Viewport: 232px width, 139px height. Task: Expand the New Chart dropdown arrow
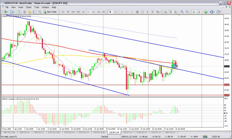(x=8, y=12)
